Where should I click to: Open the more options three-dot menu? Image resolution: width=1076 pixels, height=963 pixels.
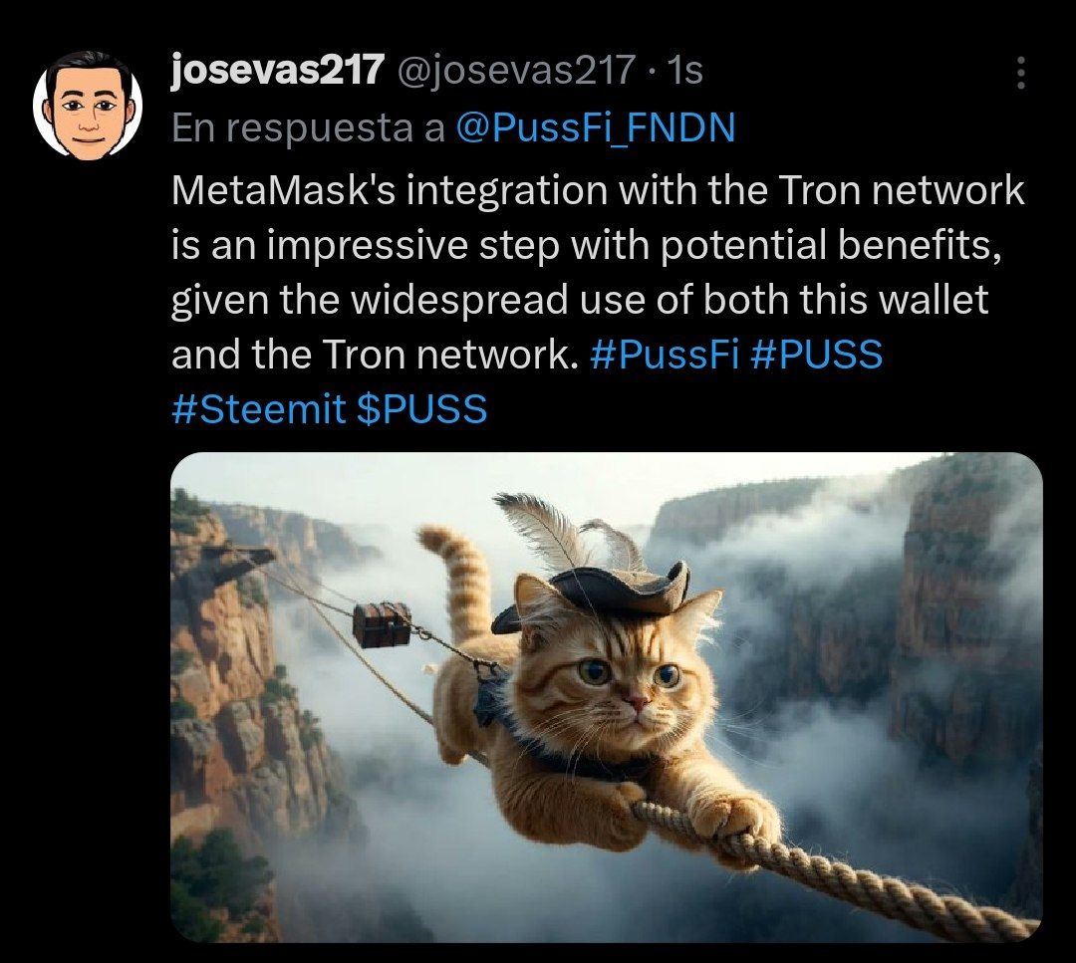[1020, 73]
